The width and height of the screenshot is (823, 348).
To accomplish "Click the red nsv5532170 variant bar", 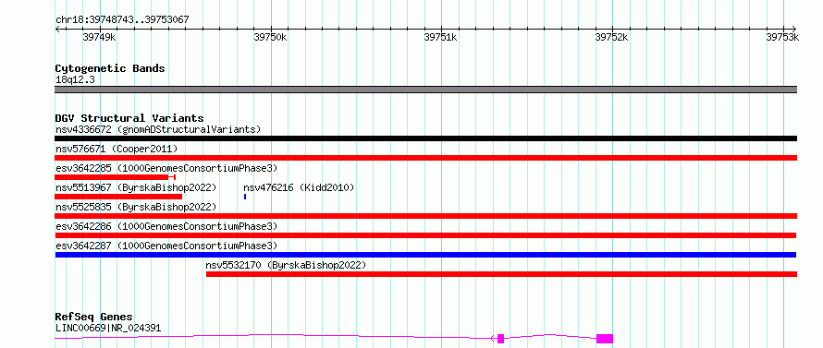I will point(502,274).
